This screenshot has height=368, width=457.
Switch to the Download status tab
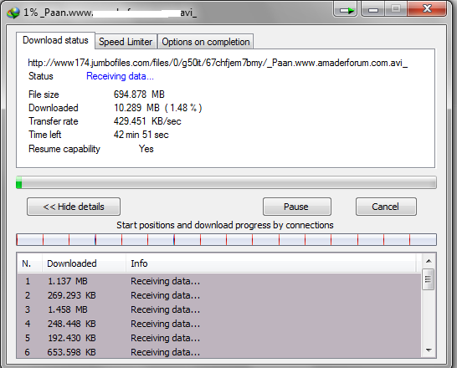(55, 40)
